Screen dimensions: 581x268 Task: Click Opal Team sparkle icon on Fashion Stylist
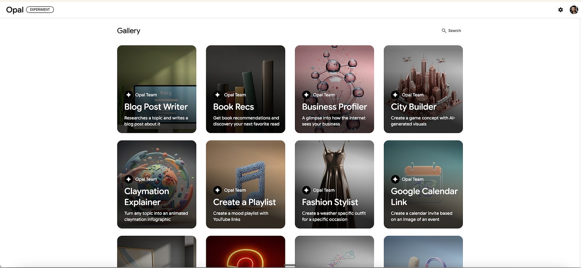pos(306,190)
